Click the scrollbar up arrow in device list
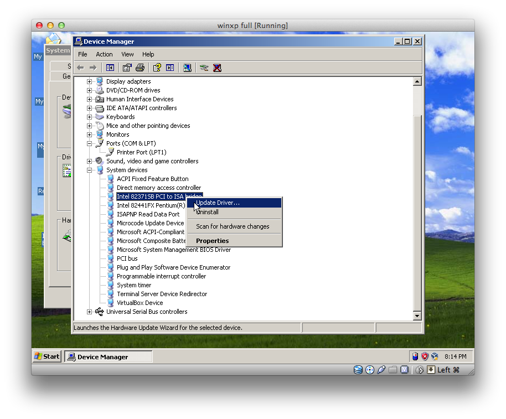506x419 pixels. point(417,81)
